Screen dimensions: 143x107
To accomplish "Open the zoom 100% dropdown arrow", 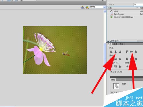I will coord(104,7).
